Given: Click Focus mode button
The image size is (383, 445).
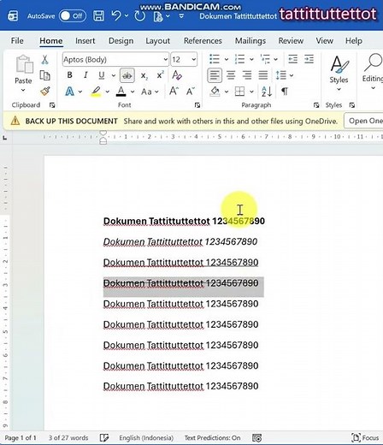Looking at the screenshot, I should (x=365, y=437).
